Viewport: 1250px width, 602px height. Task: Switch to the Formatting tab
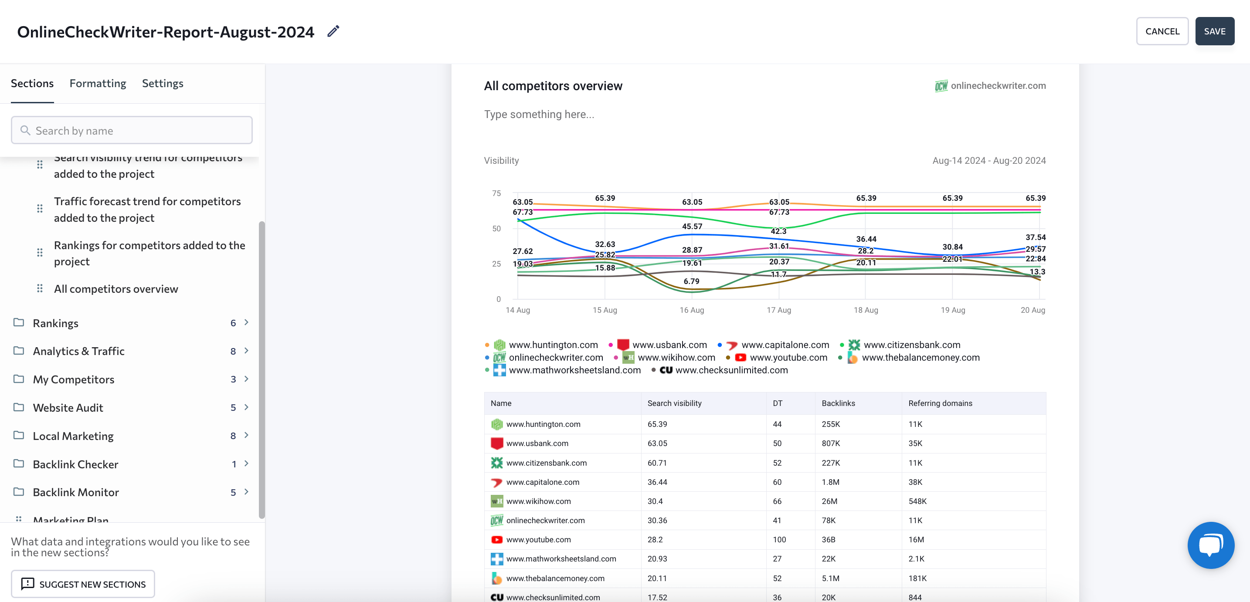98,84
